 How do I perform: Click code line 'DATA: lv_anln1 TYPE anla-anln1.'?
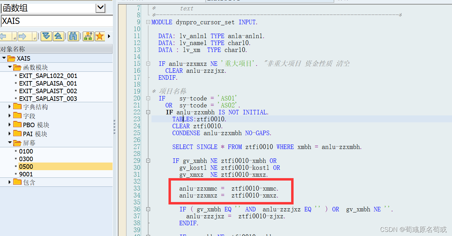[x=211, y=36]
